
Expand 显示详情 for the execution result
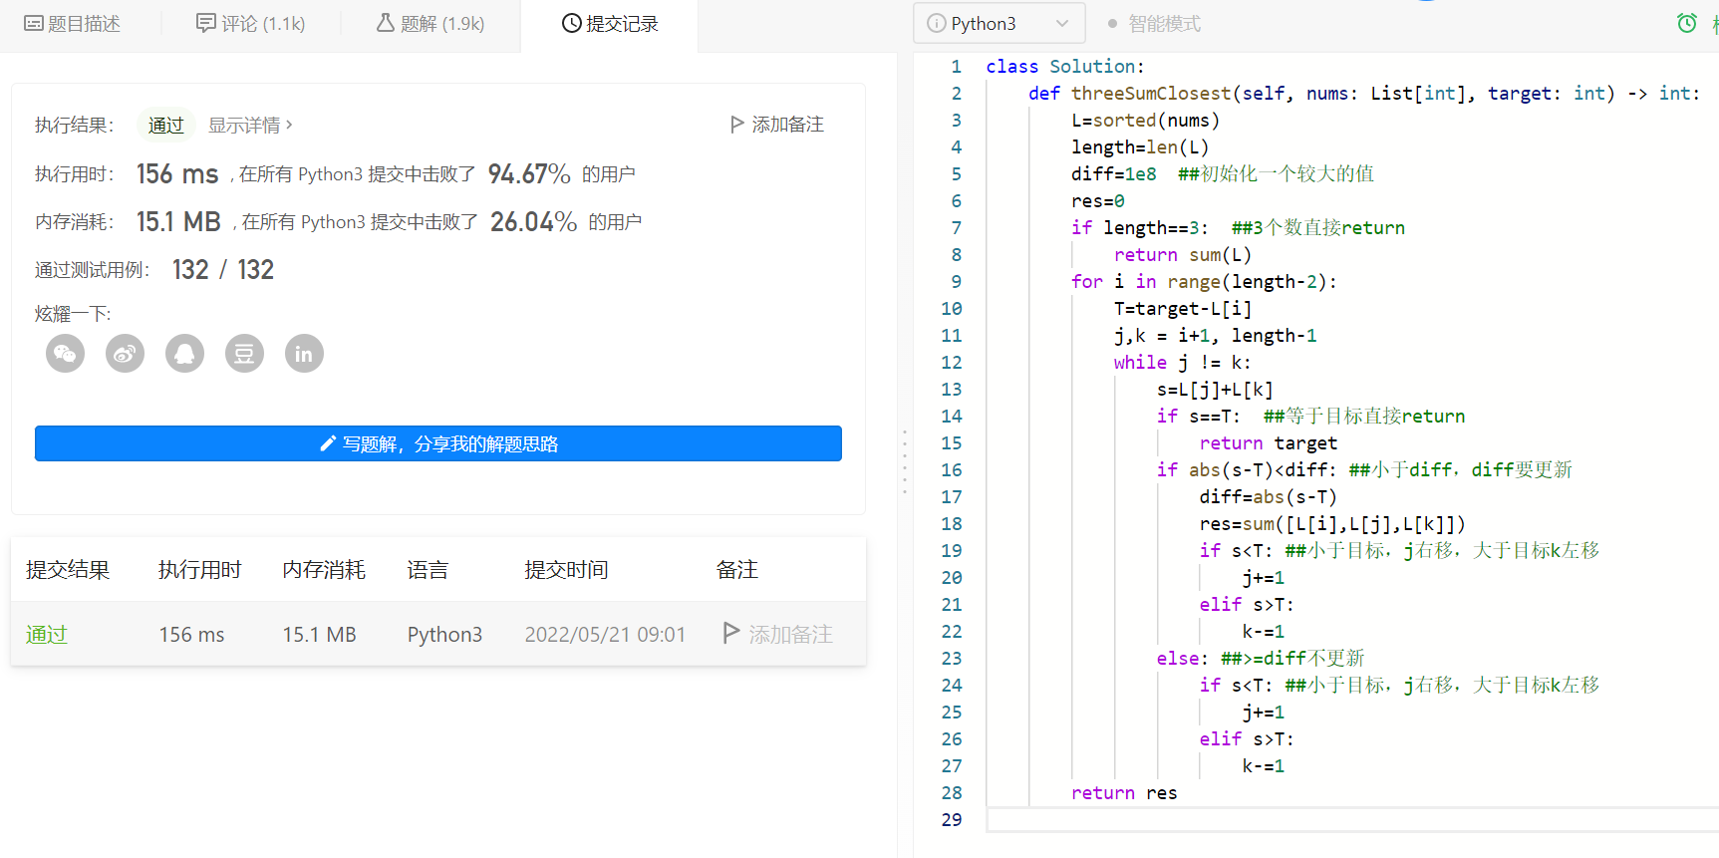(250, 125)
